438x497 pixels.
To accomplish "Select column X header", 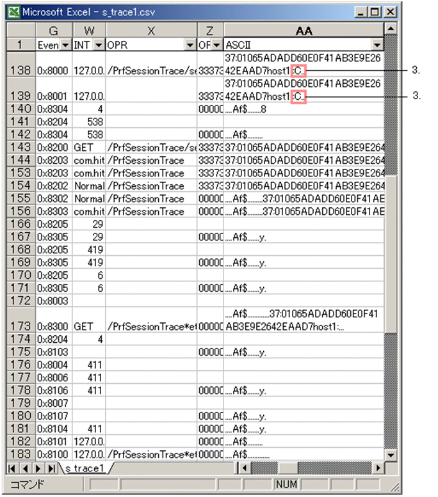I will [151, 30].
